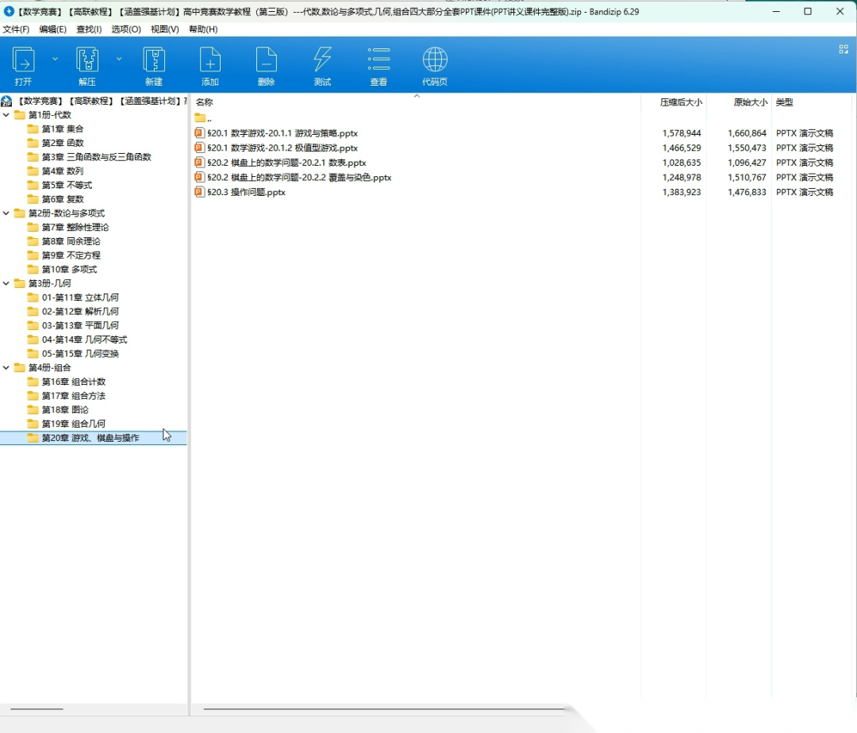Open dropdown arrow next to 解压

(119, 59)
